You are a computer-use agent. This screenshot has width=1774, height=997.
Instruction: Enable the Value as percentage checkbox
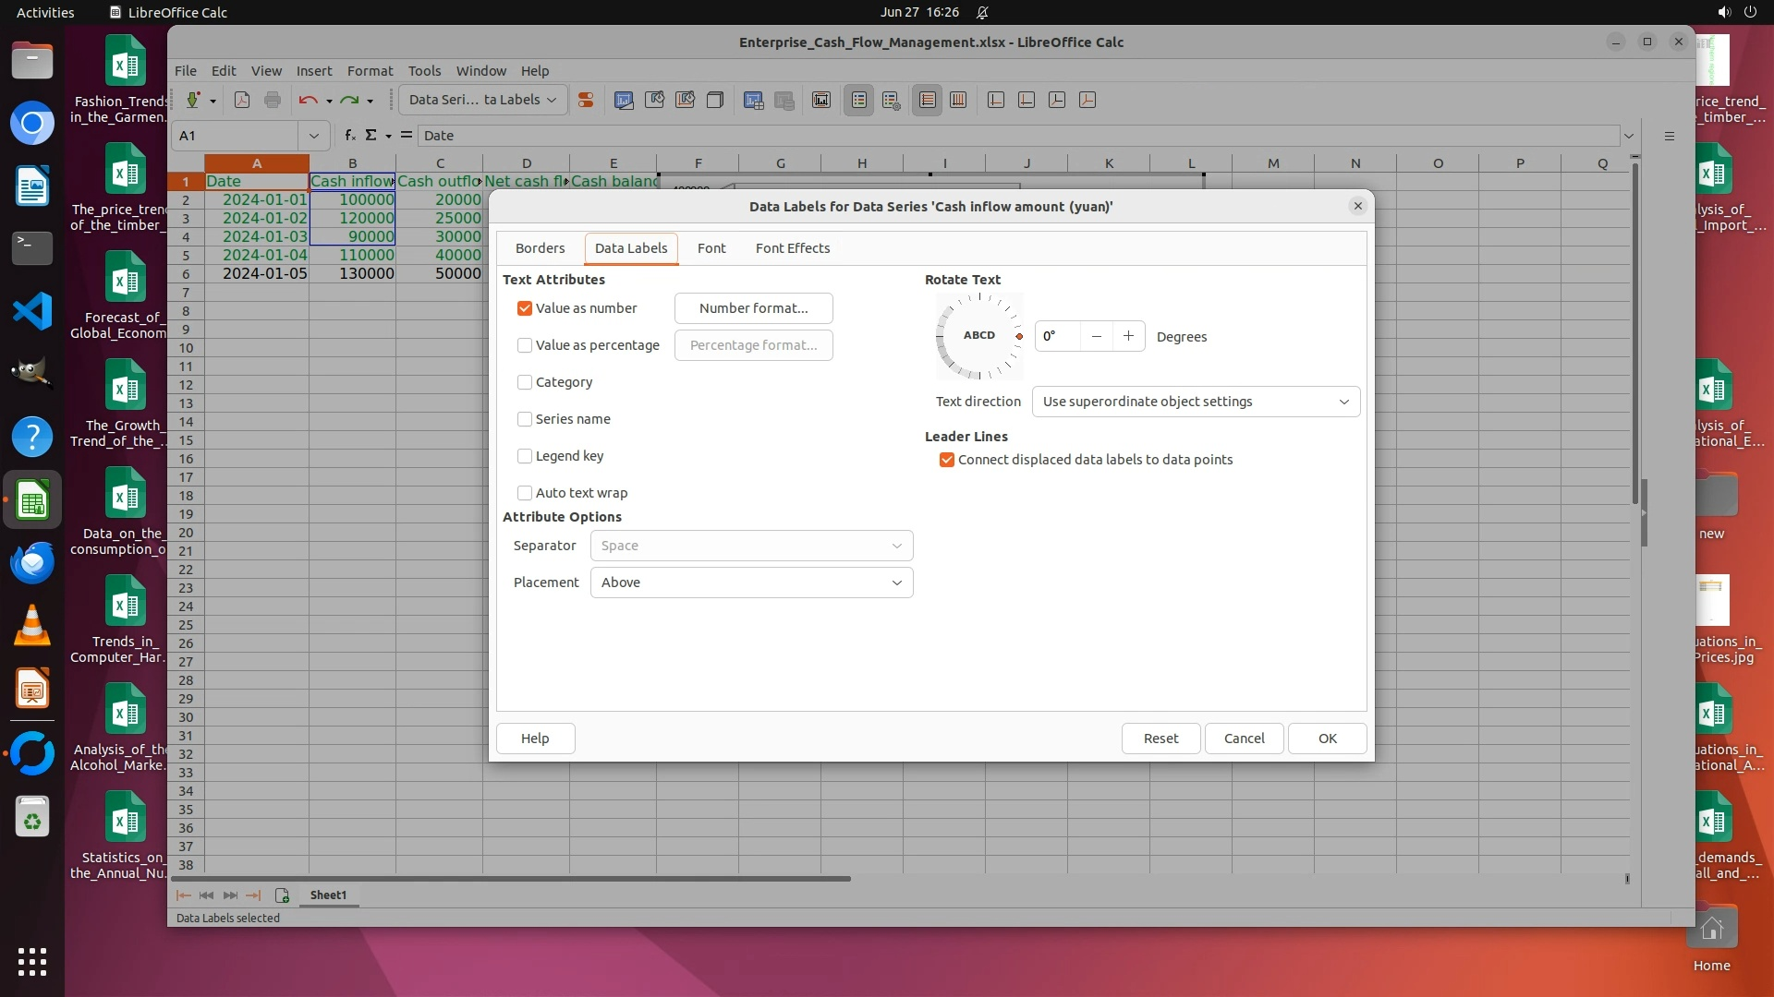525,345
